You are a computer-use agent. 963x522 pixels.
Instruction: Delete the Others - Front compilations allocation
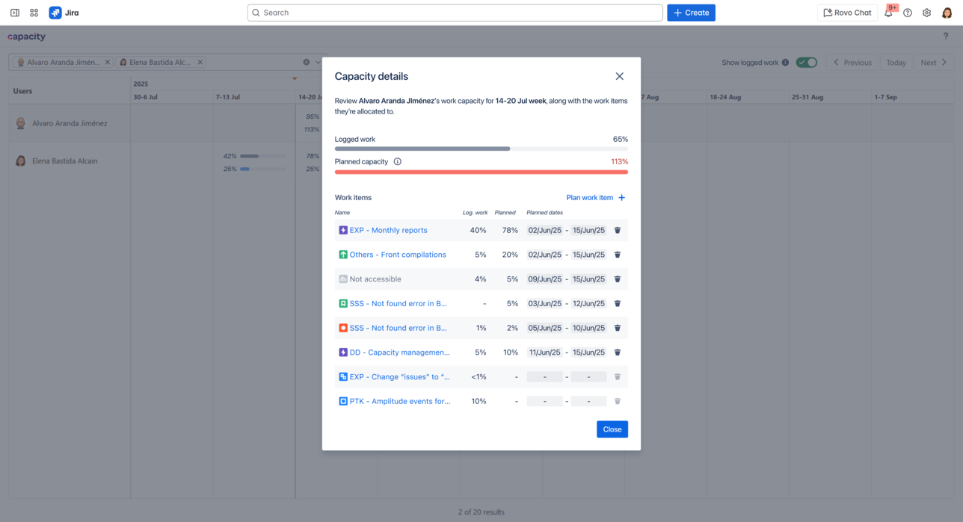[x=618, y=255]
